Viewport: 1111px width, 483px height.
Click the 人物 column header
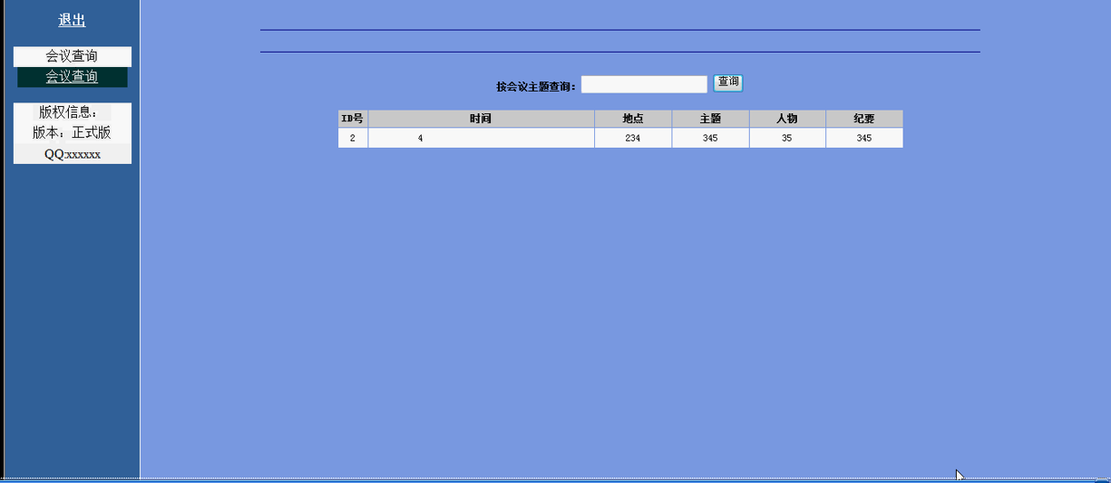787,119
